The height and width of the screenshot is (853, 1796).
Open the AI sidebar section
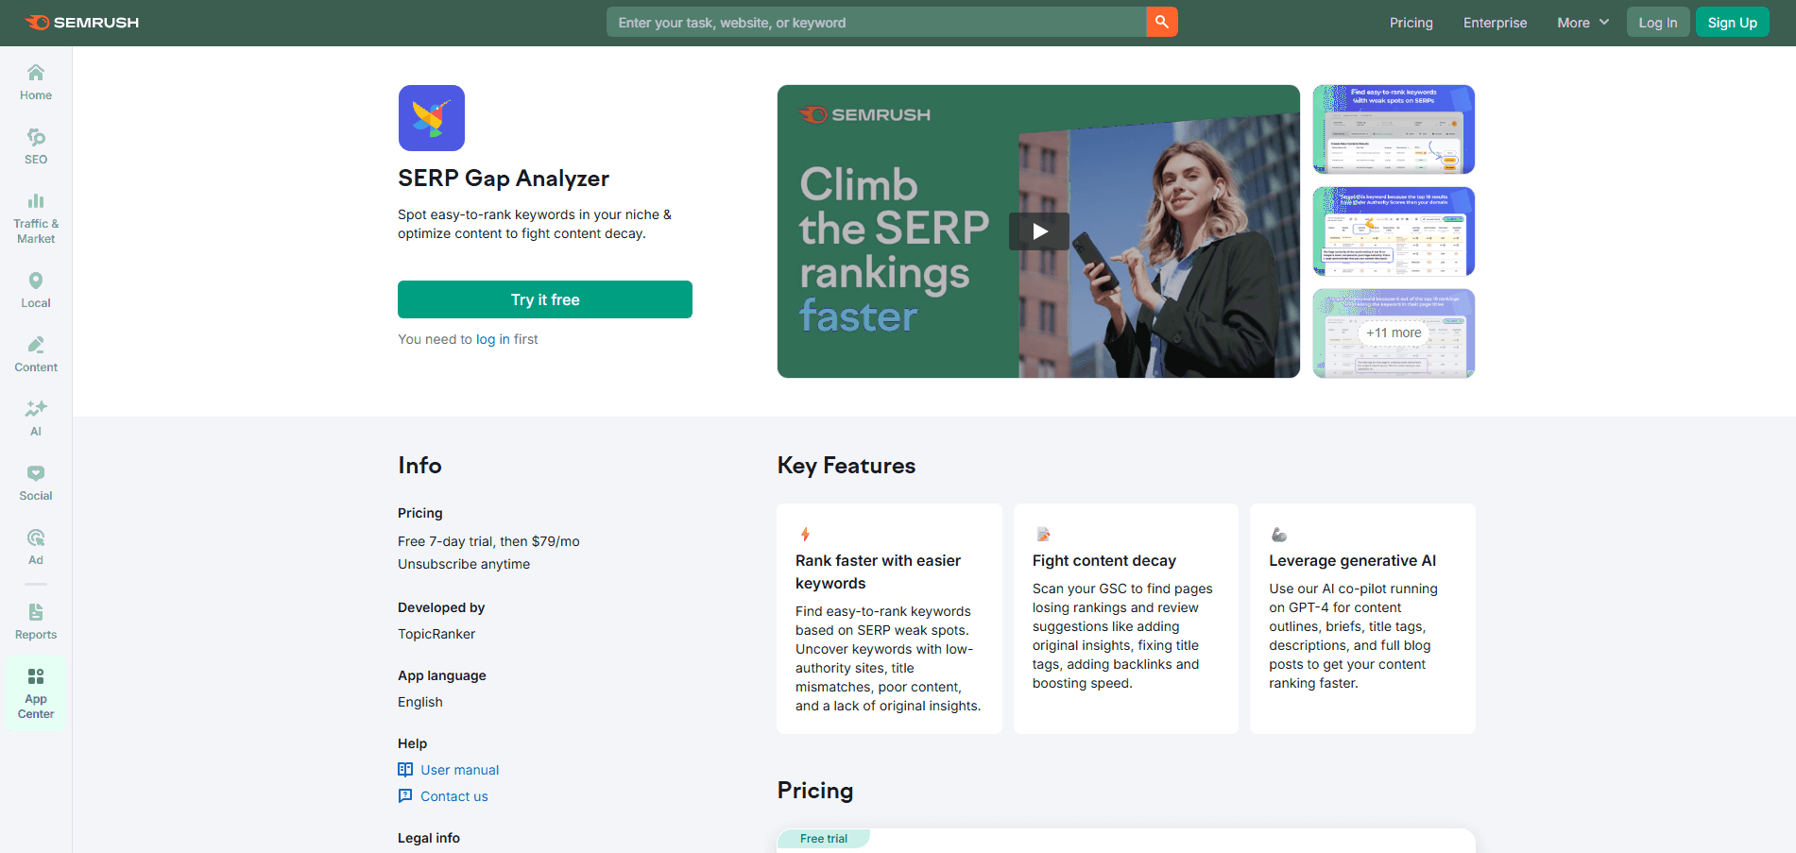coord(36,418)
